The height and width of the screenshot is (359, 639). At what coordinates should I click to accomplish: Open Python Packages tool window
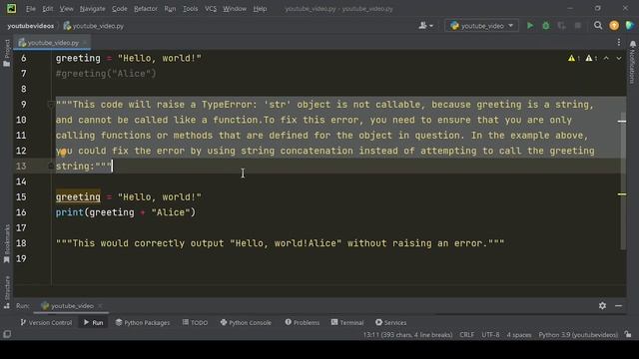[143, 322]
